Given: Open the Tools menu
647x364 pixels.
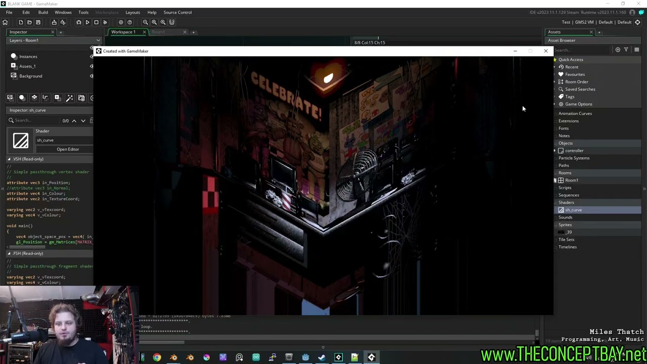Looking at the screenshot, I should tap(83, 12).
